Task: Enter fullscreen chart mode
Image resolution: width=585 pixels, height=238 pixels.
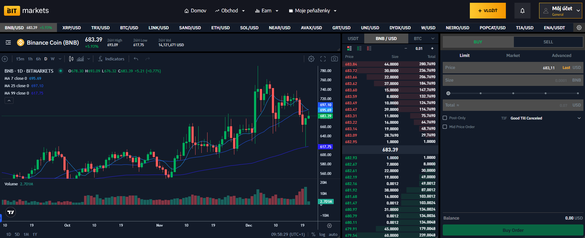Action: (323, 59)
